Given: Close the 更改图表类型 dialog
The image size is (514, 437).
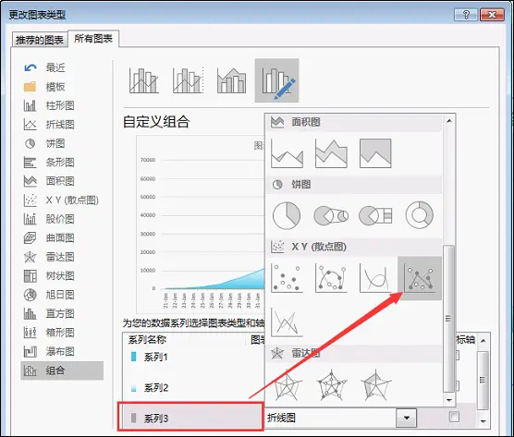Looking at the screenshot, I should 492,15.
